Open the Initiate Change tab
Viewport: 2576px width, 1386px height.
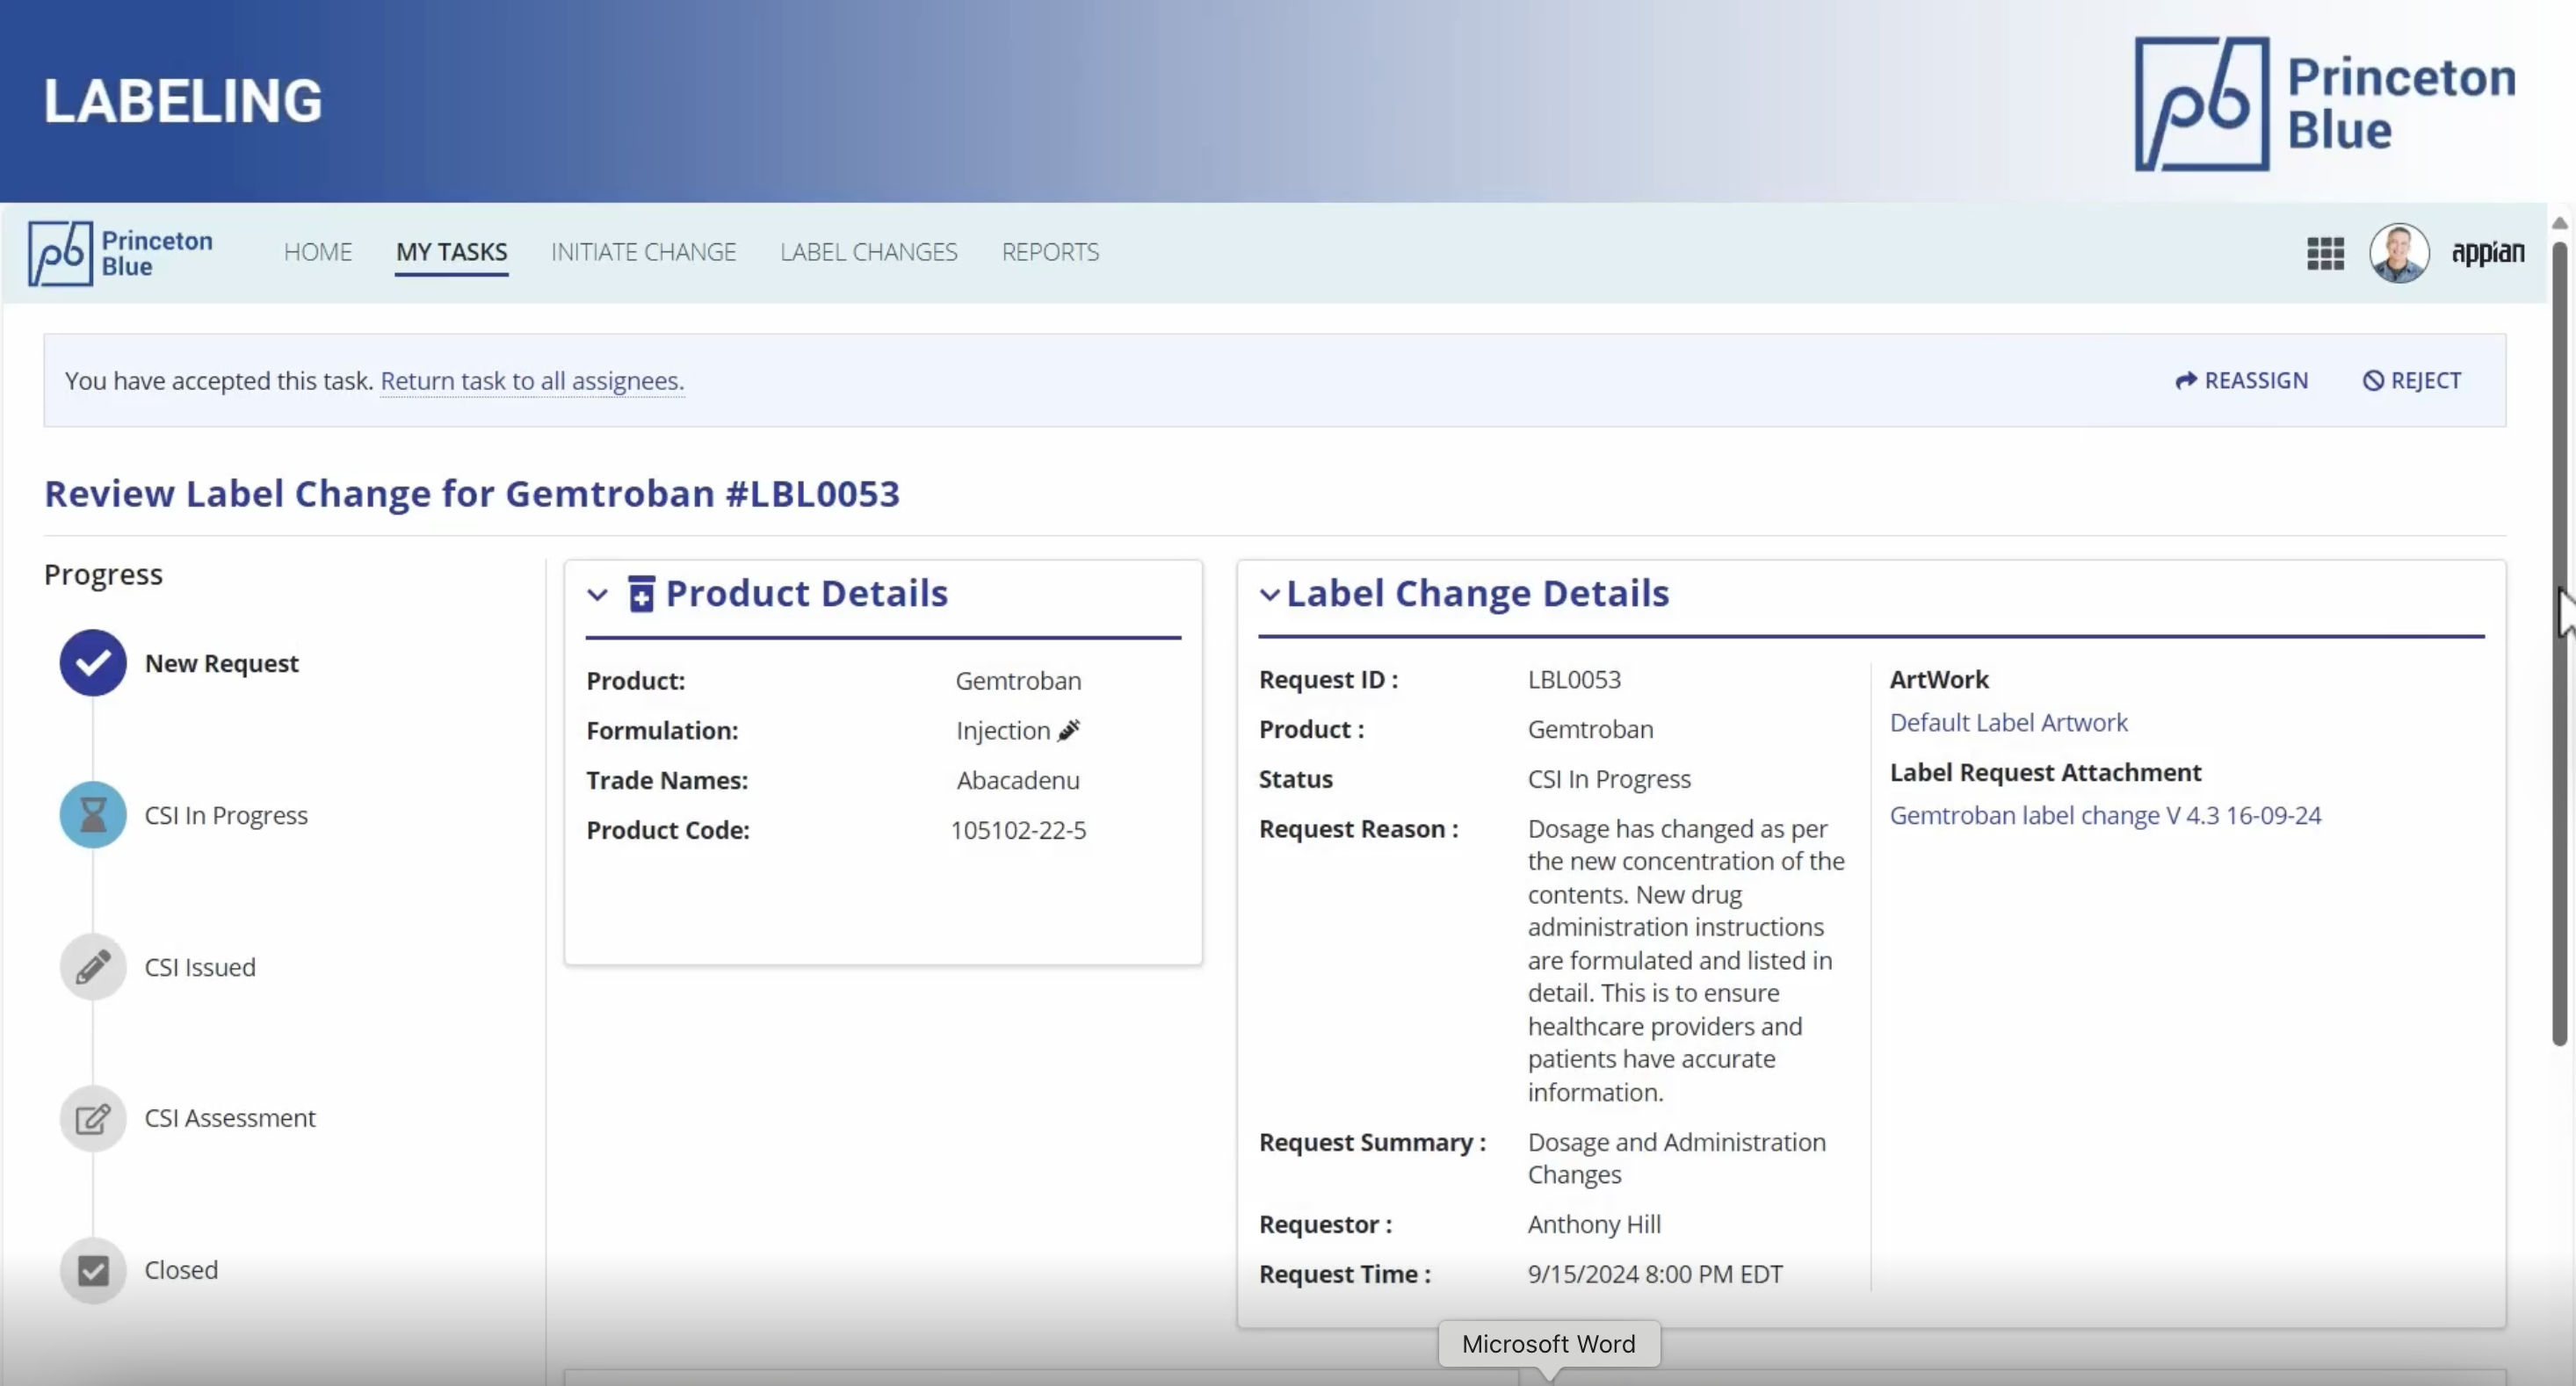643,252
